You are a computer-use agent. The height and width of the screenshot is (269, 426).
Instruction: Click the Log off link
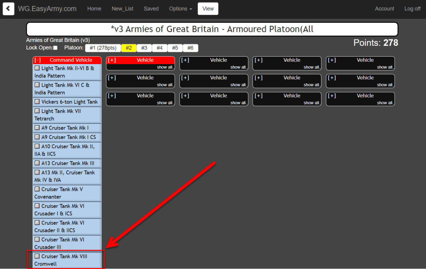coord(412,9)
